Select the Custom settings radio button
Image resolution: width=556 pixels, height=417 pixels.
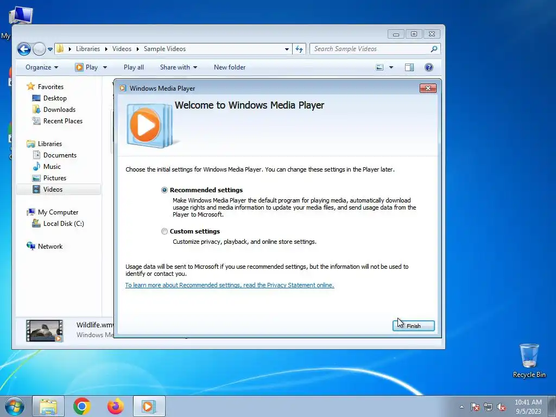click(164, 231)
